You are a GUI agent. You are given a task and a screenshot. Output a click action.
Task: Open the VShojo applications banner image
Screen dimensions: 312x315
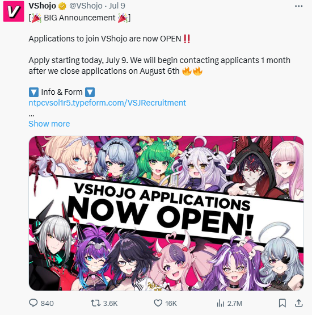coord(166,213)
